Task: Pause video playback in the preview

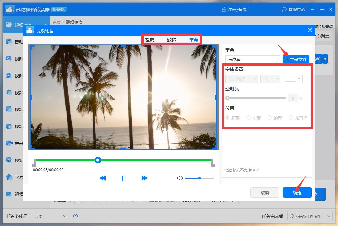Action: [124, 178]
